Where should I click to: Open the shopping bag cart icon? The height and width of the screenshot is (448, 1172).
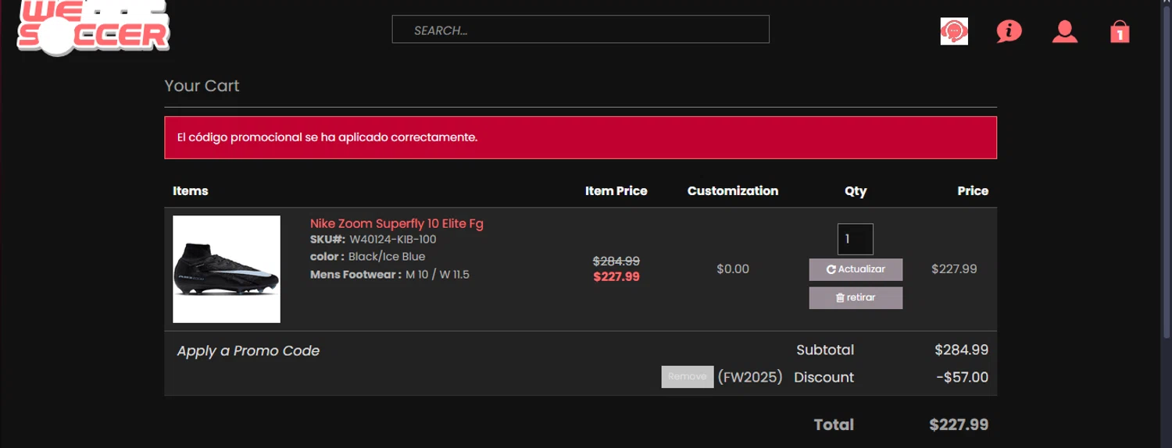click(x=1120, y=32)
